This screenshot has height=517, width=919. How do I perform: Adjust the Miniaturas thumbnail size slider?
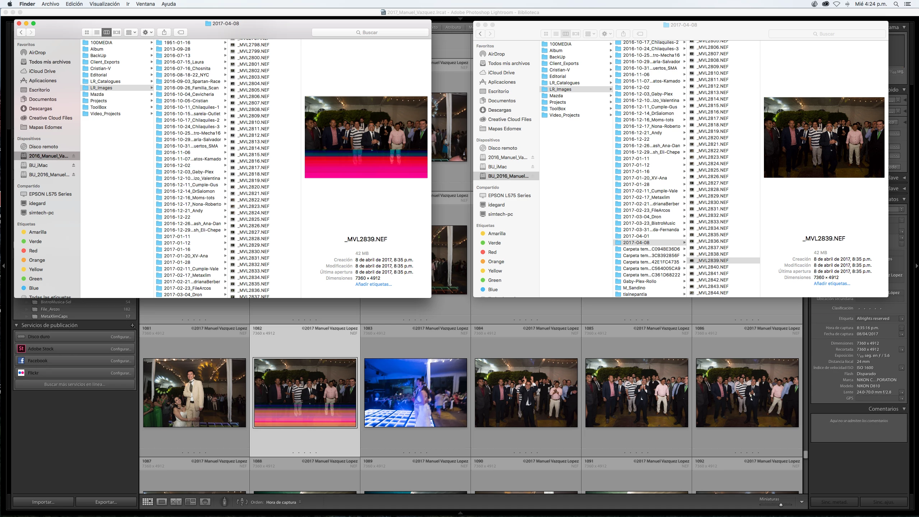(781, 505)
